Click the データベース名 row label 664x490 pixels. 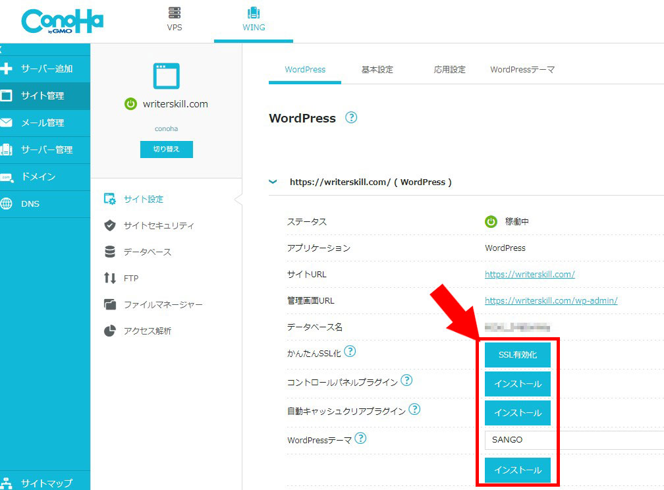315,327
